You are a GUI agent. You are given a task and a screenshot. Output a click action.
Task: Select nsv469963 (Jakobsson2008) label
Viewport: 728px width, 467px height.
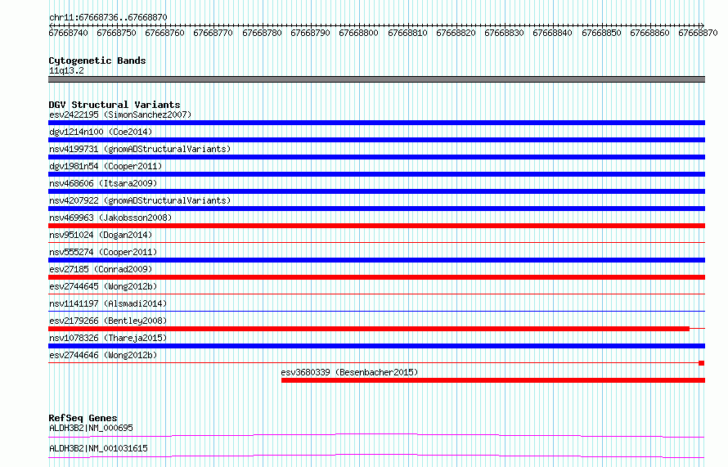(x=110, y=218)
